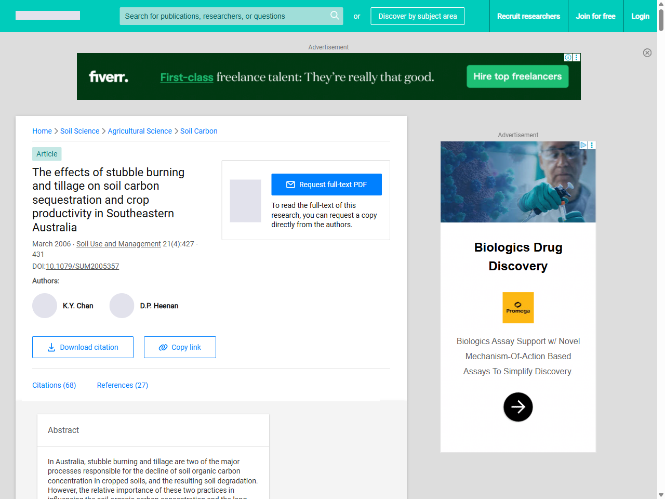Click Join for free in header
This screenshot has width=665, height=499.
(x=595, y=16)
